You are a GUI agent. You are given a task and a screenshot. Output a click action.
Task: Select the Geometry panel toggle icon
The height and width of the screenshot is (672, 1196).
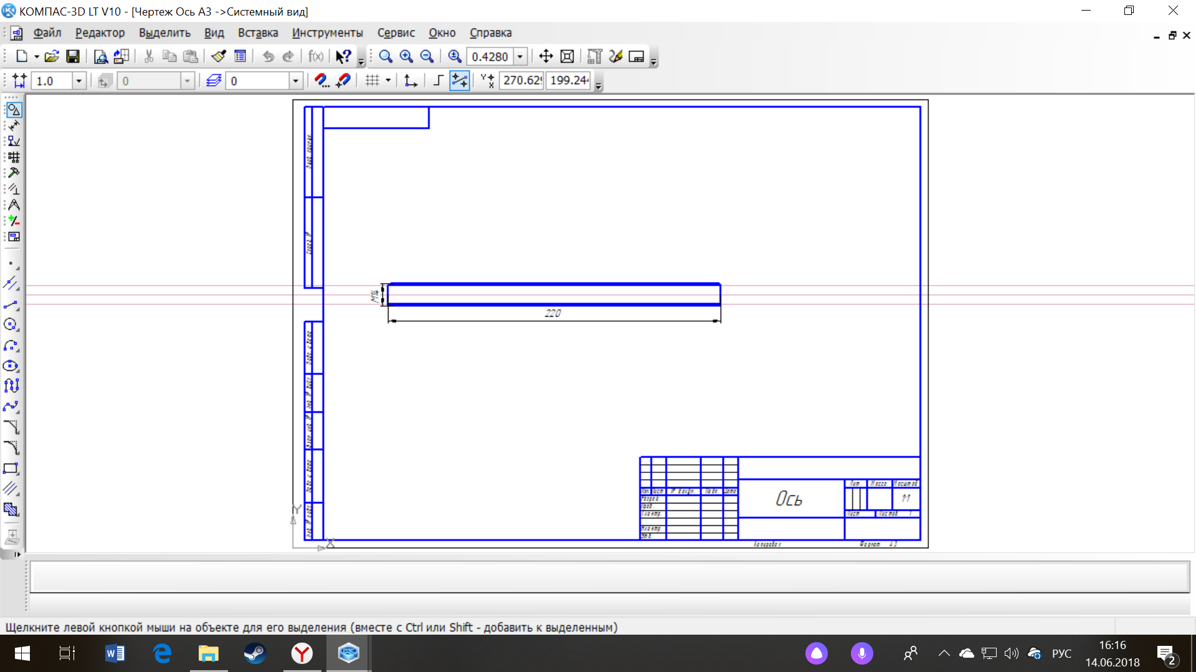(14, 110)
